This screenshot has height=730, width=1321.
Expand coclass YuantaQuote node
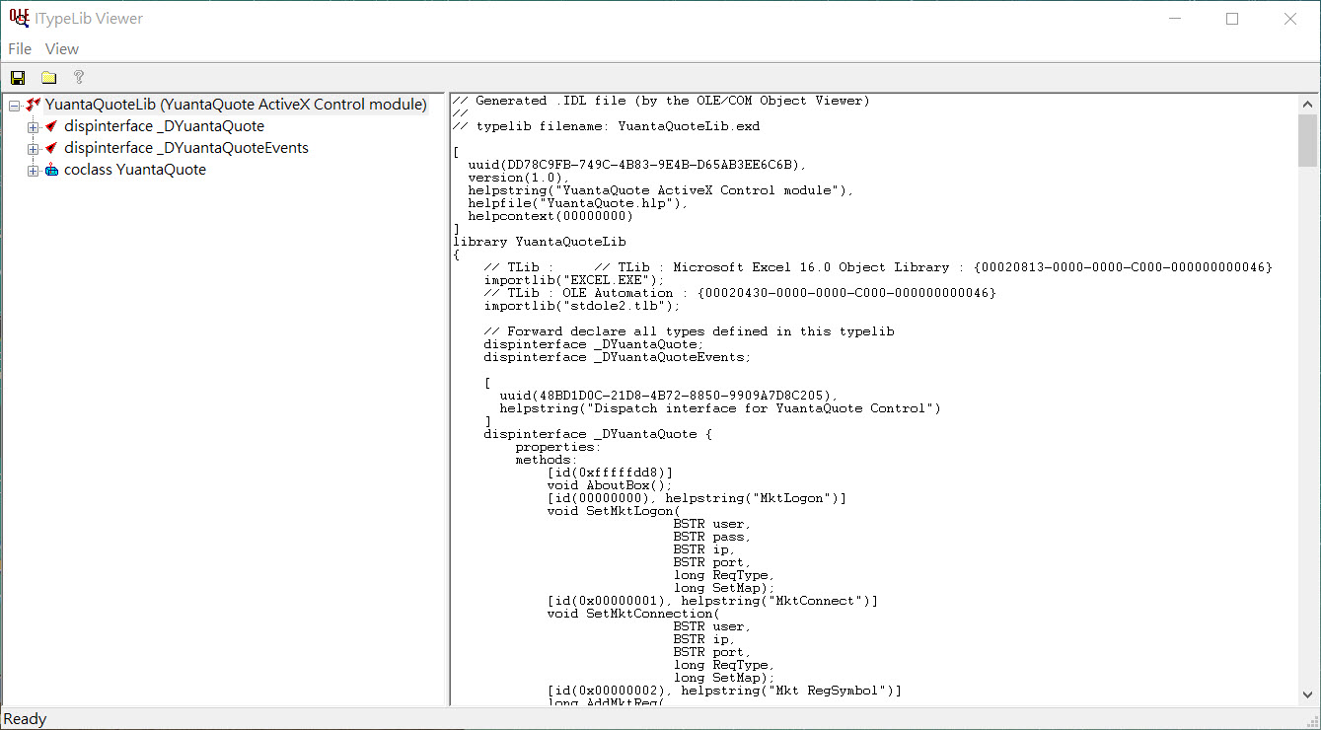point(33,170)
